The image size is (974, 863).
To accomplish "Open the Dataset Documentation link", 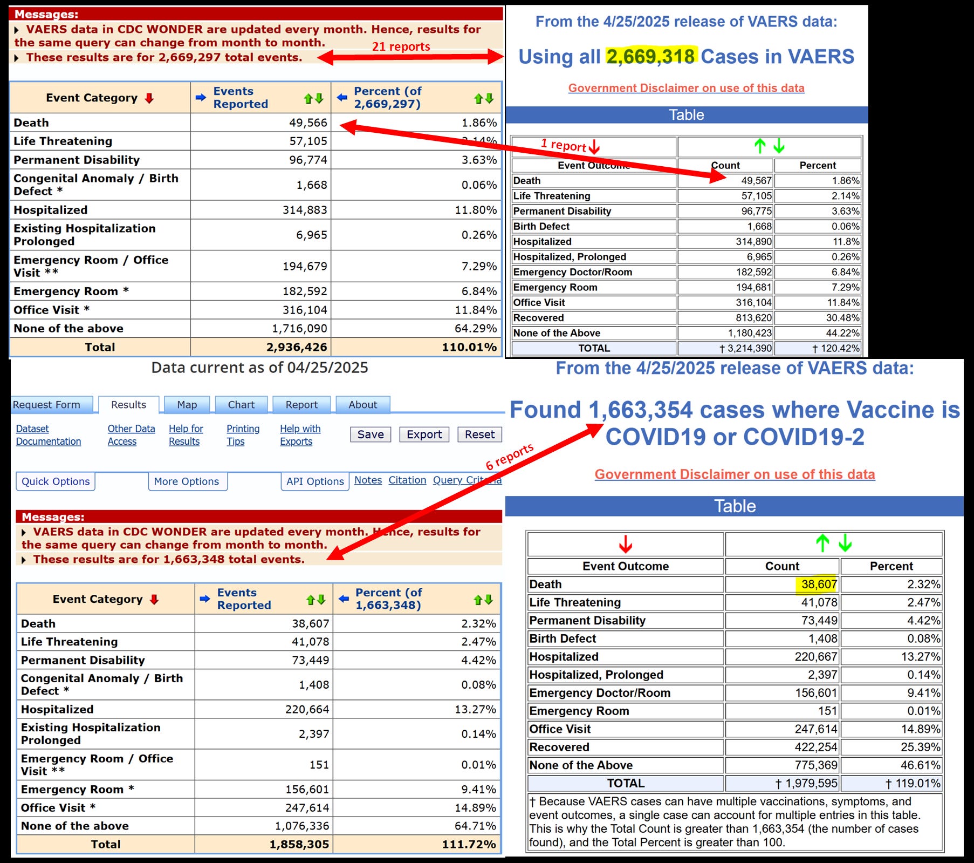I will 48,435.
